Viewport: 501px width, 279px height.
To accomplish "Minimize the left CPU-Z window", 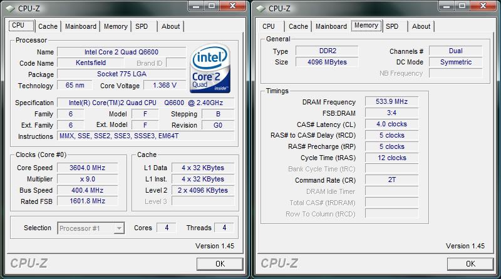I will point(196,6).
